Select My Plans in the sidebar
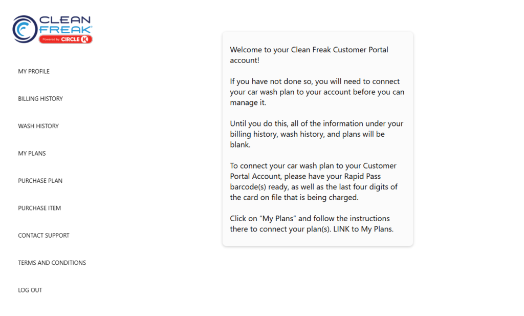 pyautogui.click(x=32, y=154)
